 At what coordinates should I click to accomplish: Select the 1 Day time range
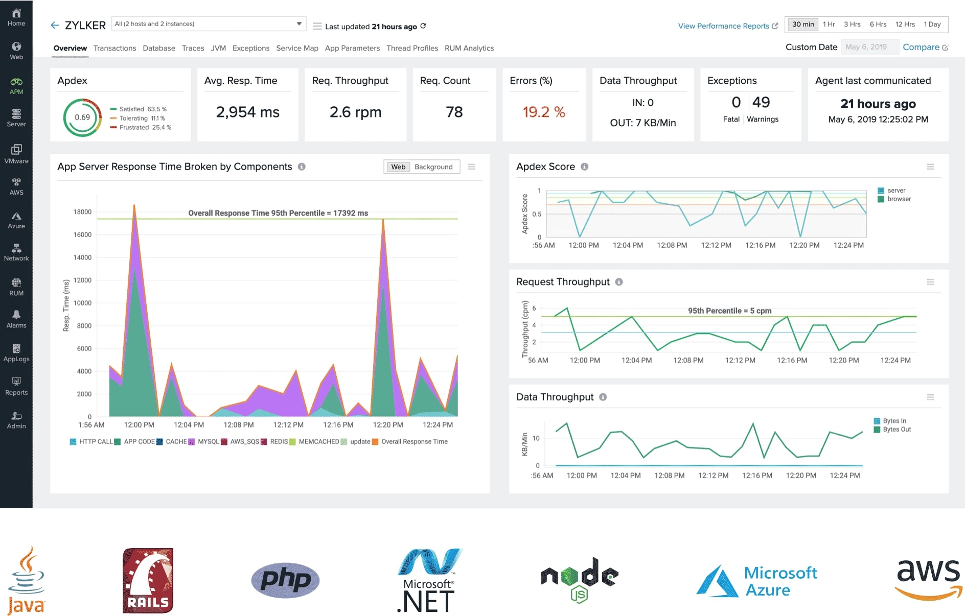pos(932,24)
